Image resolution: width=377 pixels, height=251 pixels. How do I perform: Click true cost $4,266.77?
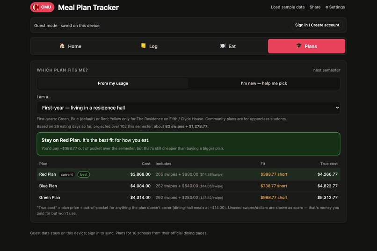click(x=327, y=174)
